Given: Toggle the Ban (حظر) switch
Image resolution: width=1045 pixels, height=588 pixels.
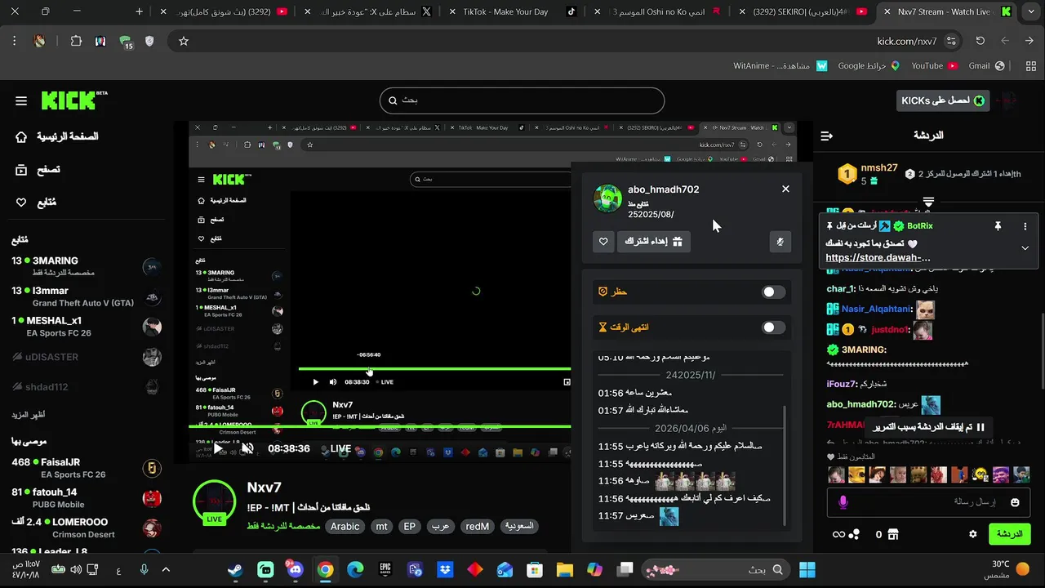Looking at the screenshot, I should click(772, 292).
